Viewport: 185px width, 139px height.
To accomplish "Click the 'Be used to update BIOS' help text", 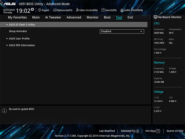I will [22, 109].
